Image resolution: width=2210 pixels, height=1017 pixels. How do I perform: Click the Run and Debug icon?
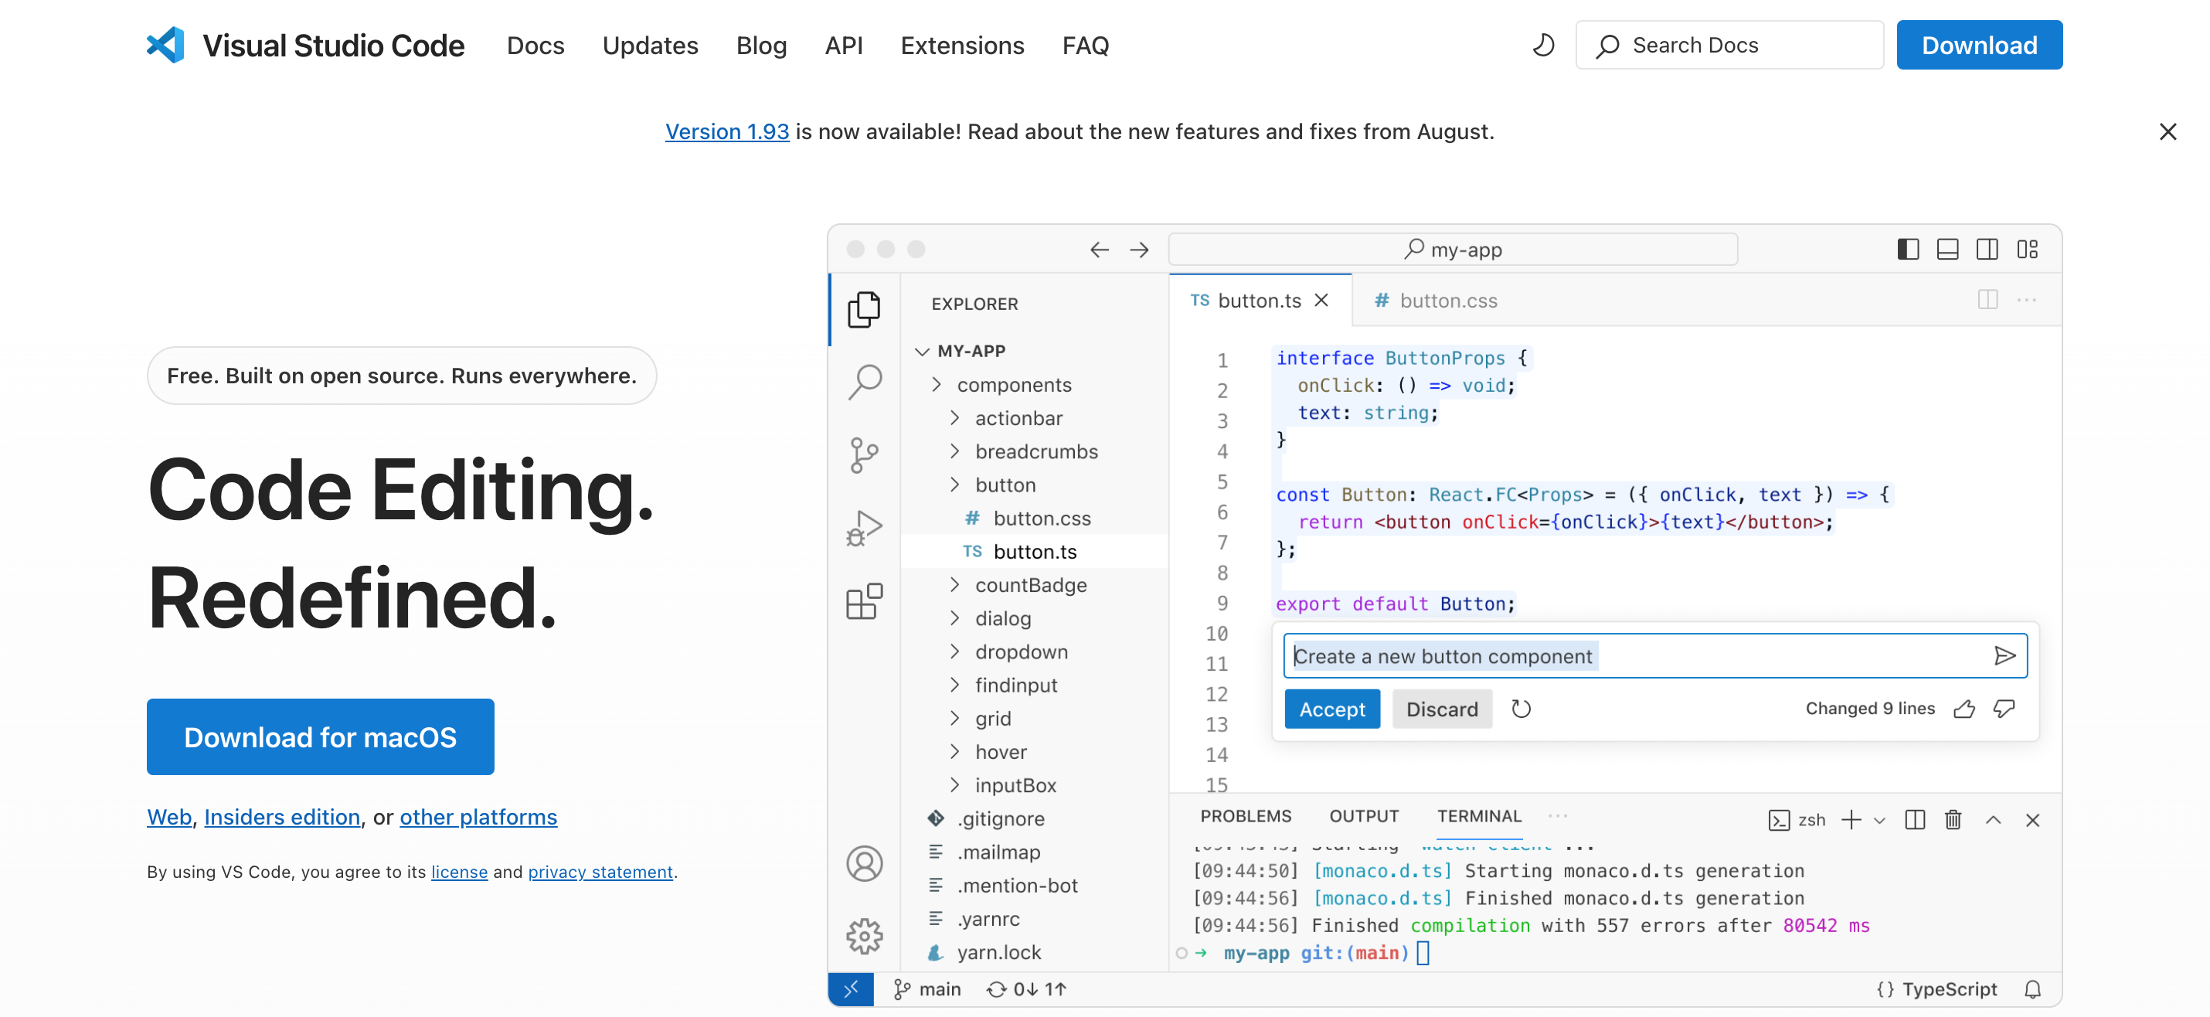click(x=864, y=528)
